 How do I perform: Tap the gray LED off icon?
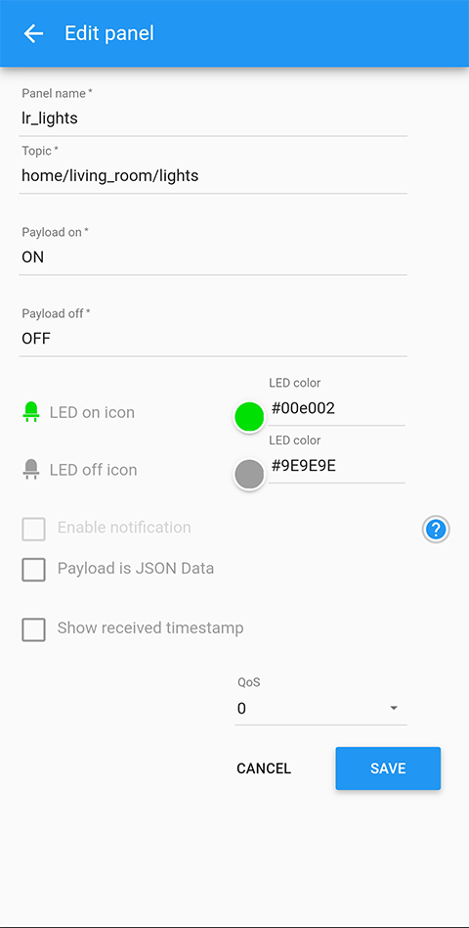[x=30, y=469]
